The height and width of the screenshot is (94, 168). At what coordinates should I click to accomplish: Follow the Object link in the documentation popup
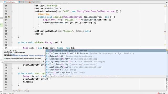coord(12,54)
